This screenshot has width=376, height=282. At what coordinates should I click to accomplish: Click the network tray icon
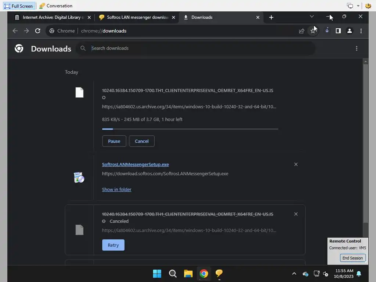coord(317,274)
